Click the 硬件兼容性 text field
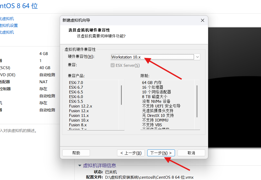 (143, 57)
